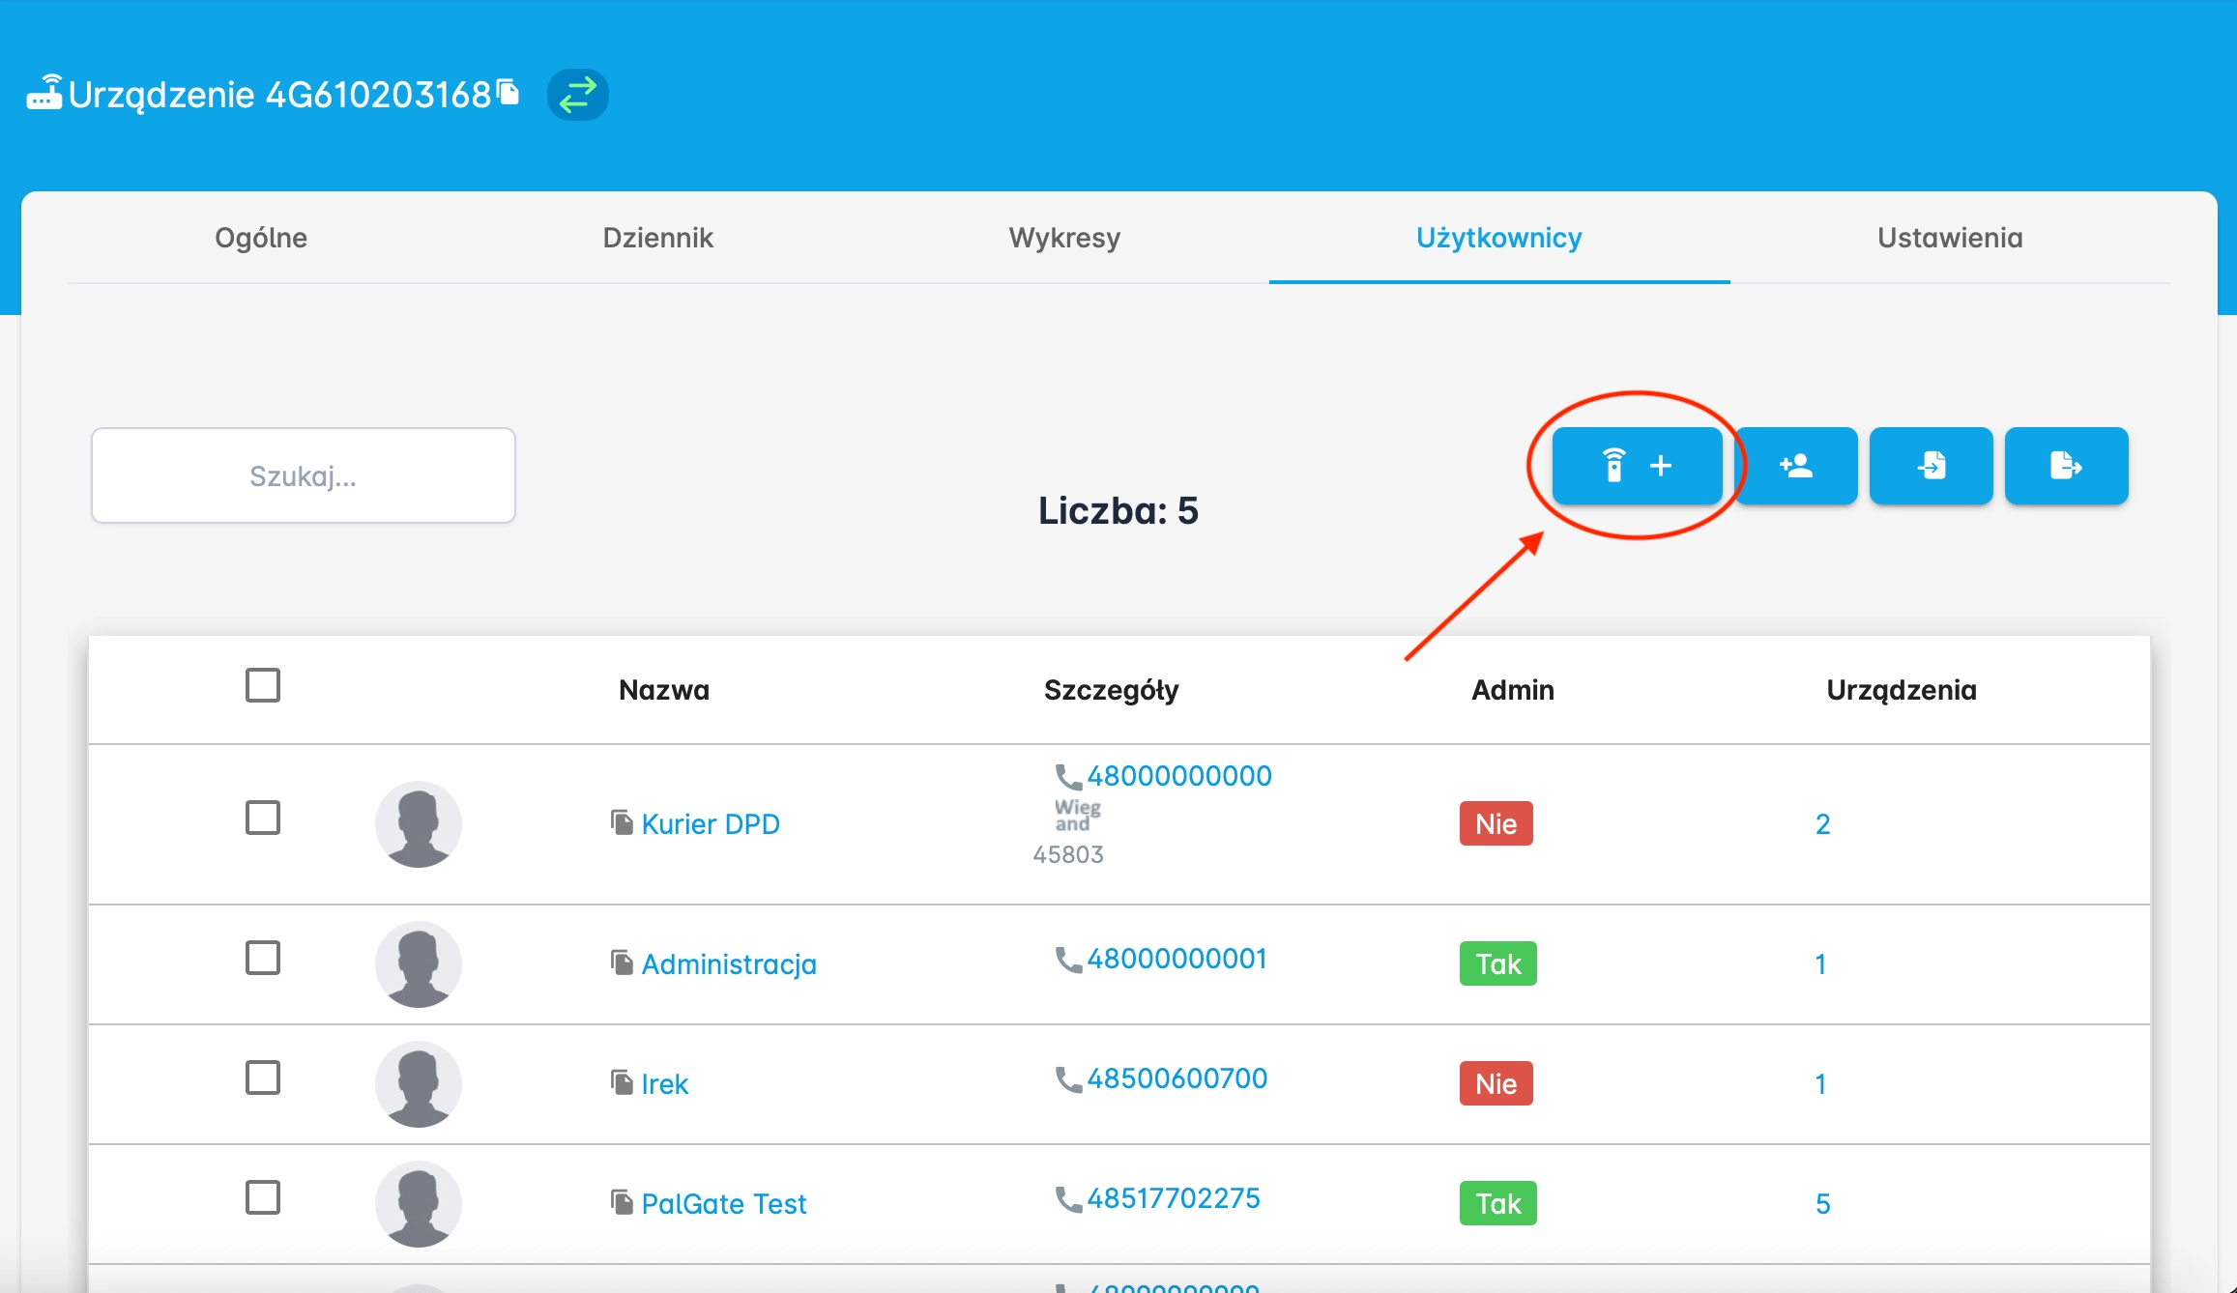
Task: Toggle the select-all checkbox in table header
Action: tap(263, 685)
